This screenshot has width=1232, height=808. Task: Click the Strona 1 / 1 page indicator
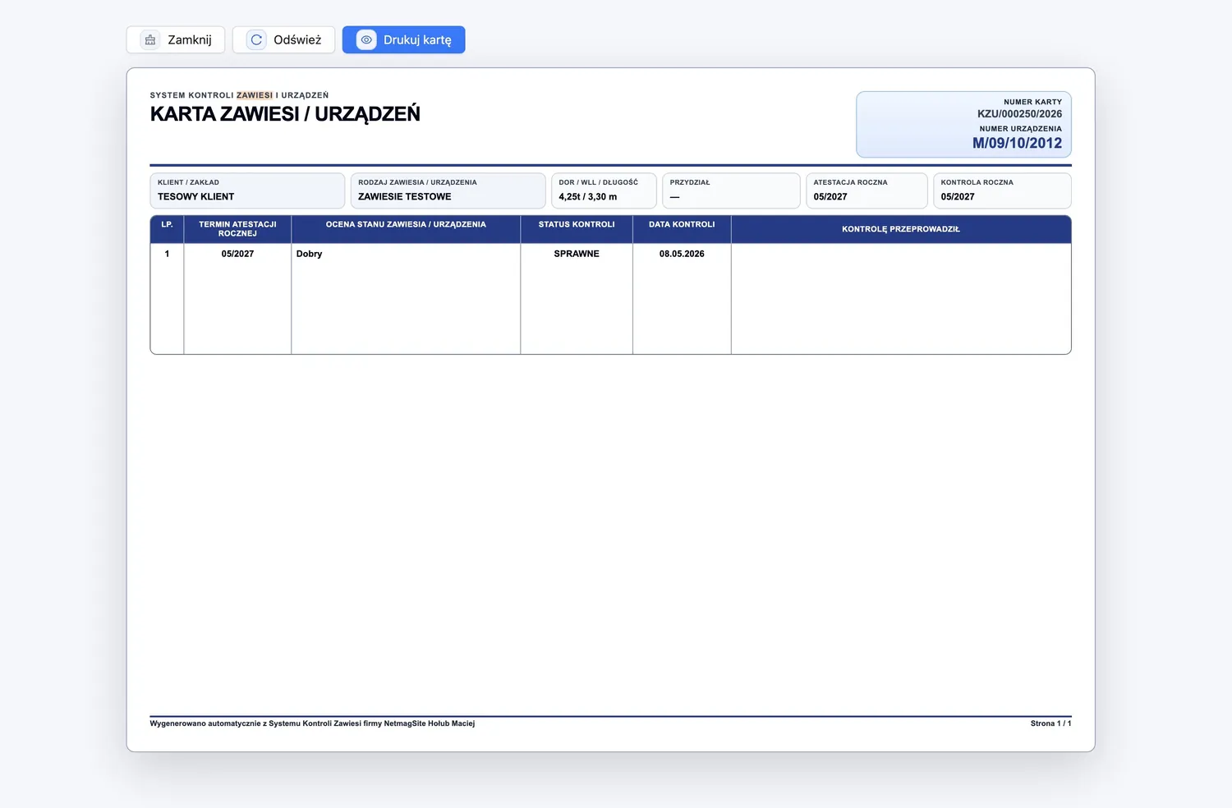(x=1050, y=723)
